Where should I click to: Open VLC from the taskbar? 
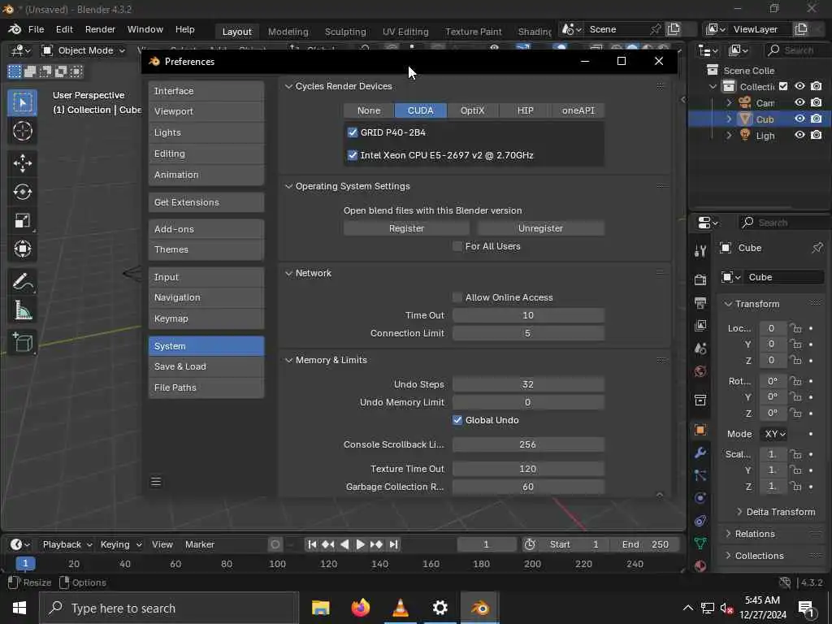(x=400, y=608)
